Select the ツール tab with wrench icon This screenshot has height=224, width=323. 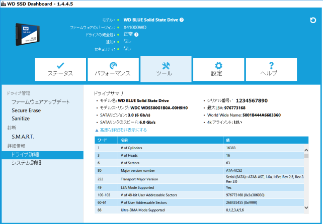(166, 69)
